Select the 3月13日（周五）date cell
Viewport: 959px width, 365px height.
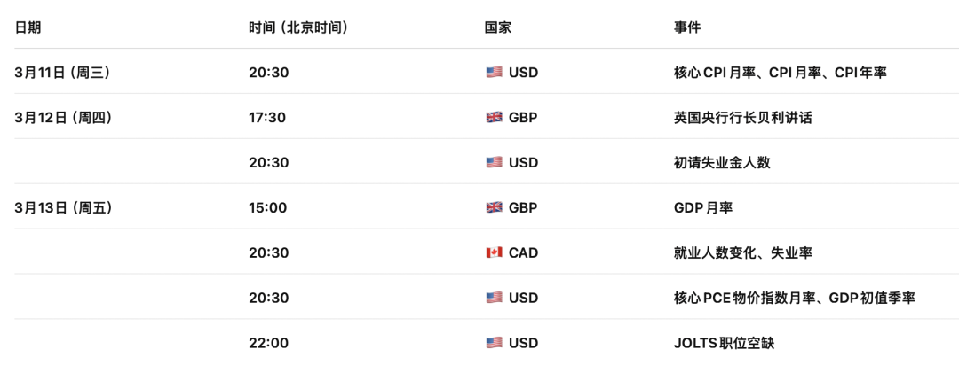tap(62, 208)
